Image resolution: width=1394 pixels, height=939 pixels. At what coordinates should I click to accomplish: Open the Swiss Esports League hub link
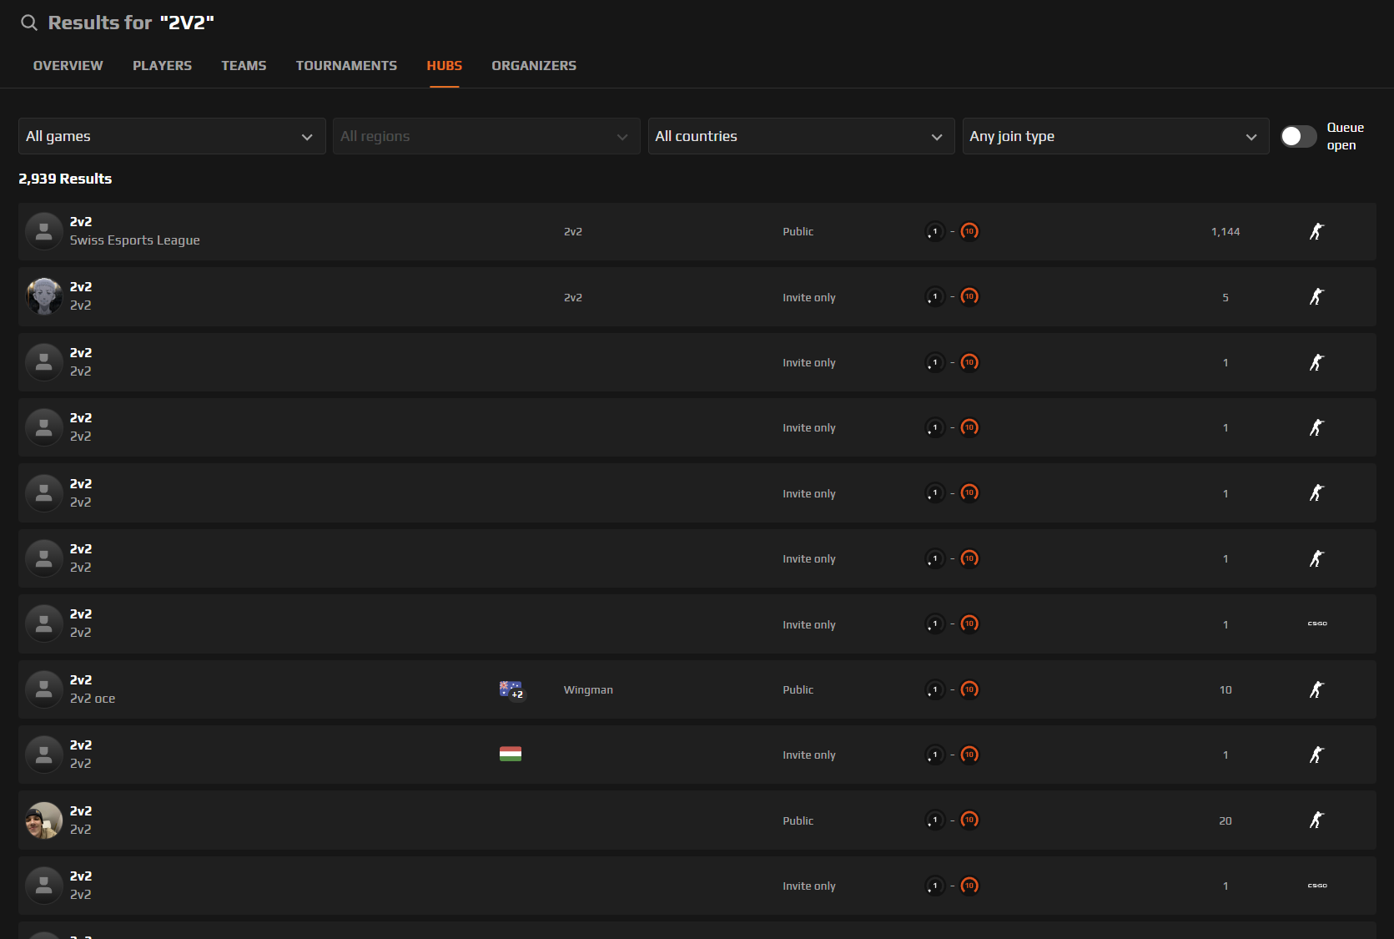pyautogui.click(x=134, y=240)
